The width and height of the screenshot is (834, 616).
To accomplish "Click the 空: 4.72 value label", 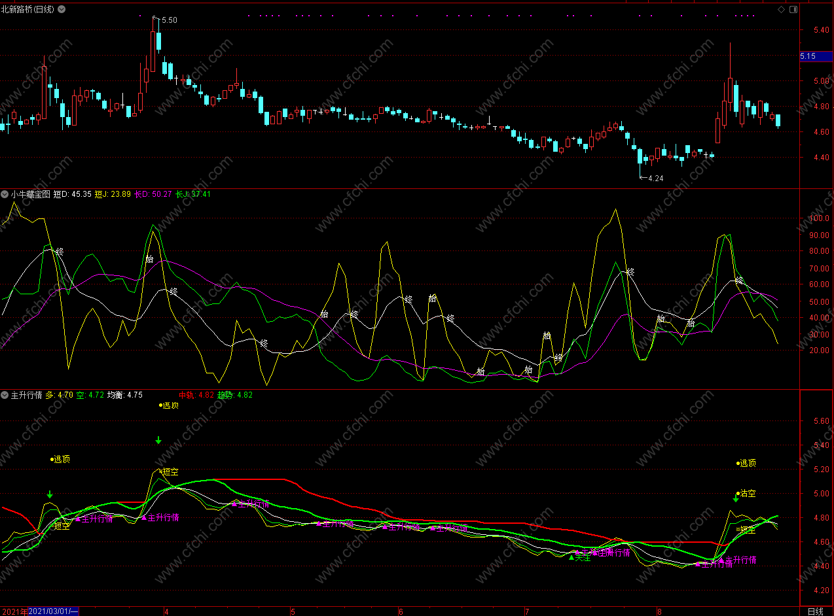I will [90, 395].
